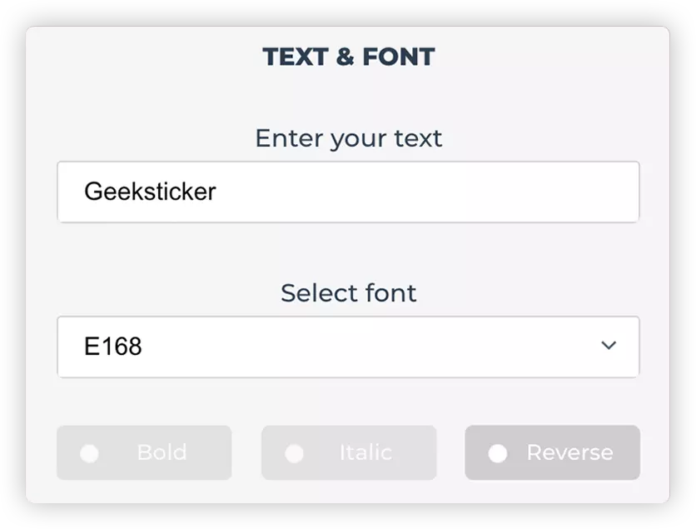696x529 pixels.
Task: Toggle Italic formatting for the sticker text
Action: (x=348, y=453)
